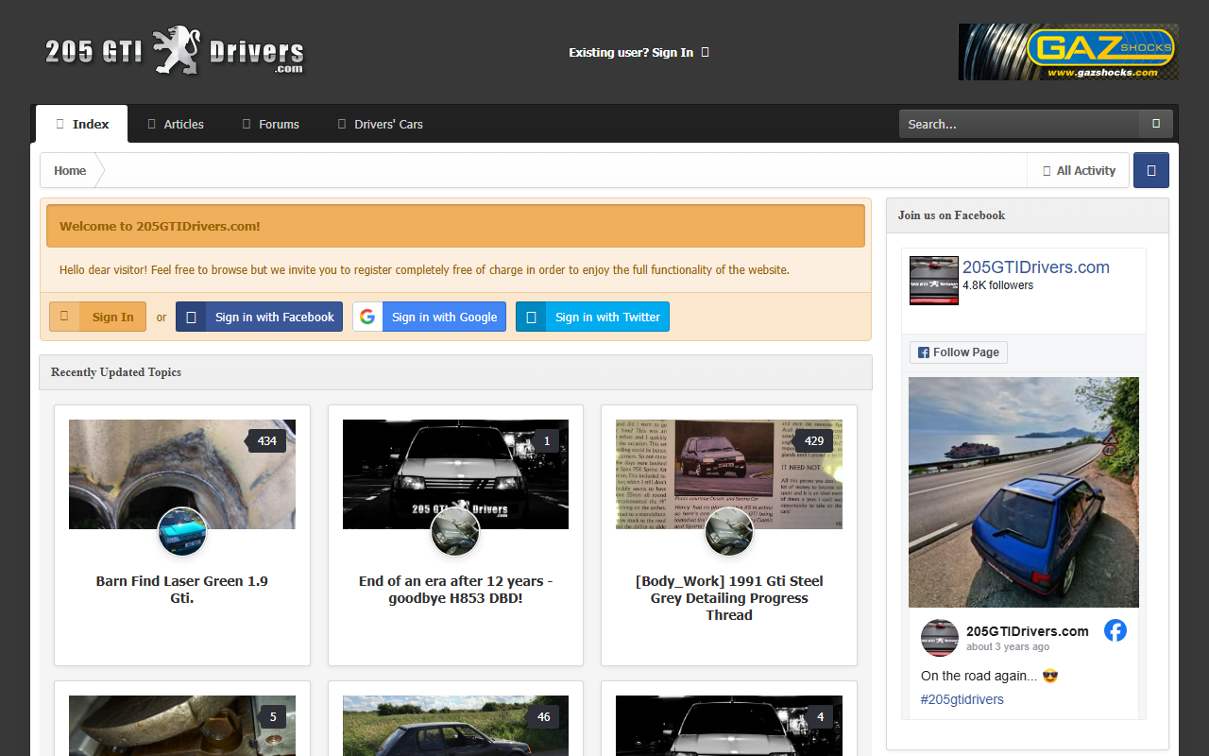Viewport: 1209px width, 756px height.
Task: Click the 4 replies badge on the topic card
Action: (820, 717)
